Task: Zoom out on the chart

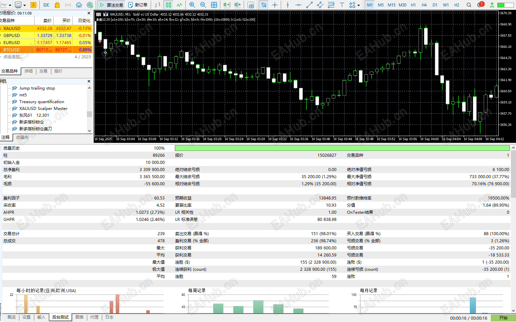Action: 203,5
